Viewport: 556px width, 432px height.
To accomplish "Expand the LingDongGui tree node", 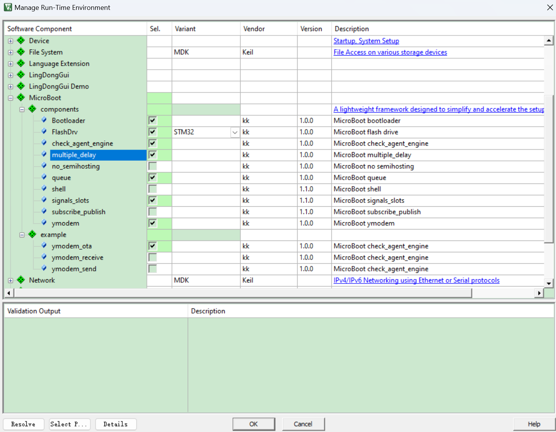I will [x=11, y=75].
